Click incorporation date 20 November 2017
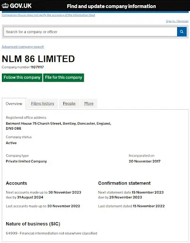Viewport: 190px width, 243px height. [145, 161]
